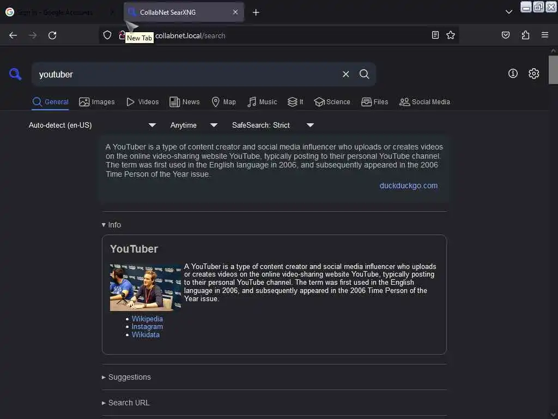Click the page vertical scrollbar thumb
This screenshot has width=558, height=419.
[553, 70]
